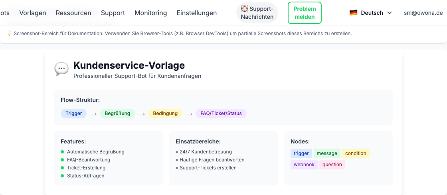This screenshot has height=195, width=447.
Task: Click the Features: heading
Action: [73, 141]
